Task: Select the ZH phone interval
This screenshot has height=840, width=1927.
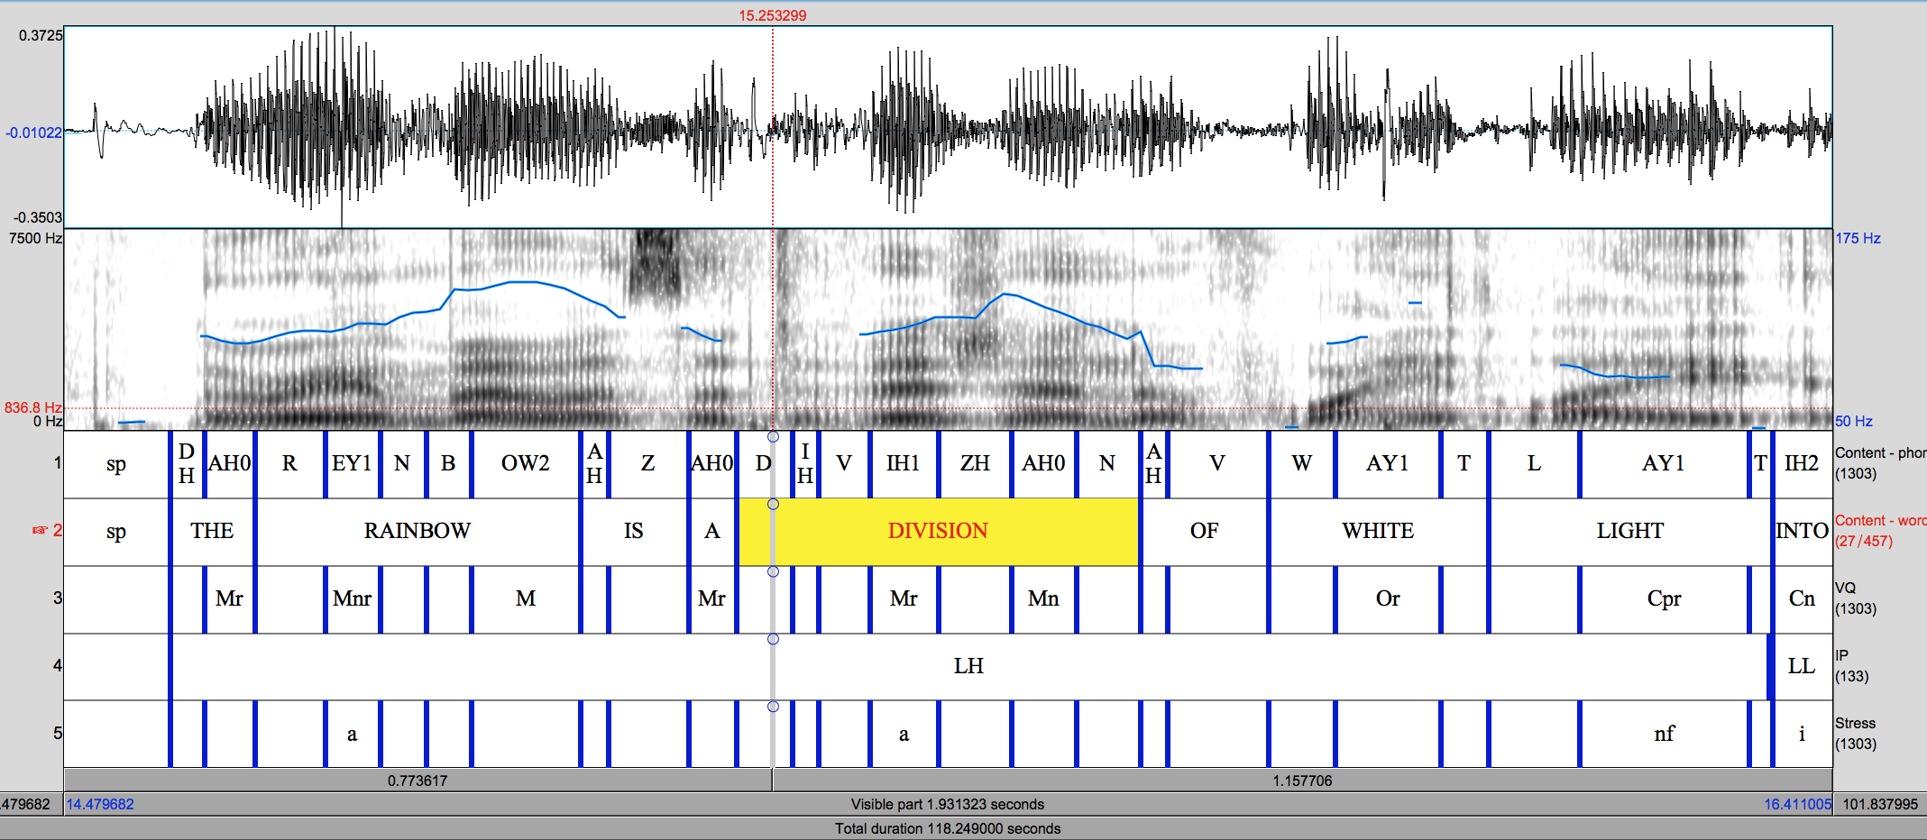Action: 974,464
